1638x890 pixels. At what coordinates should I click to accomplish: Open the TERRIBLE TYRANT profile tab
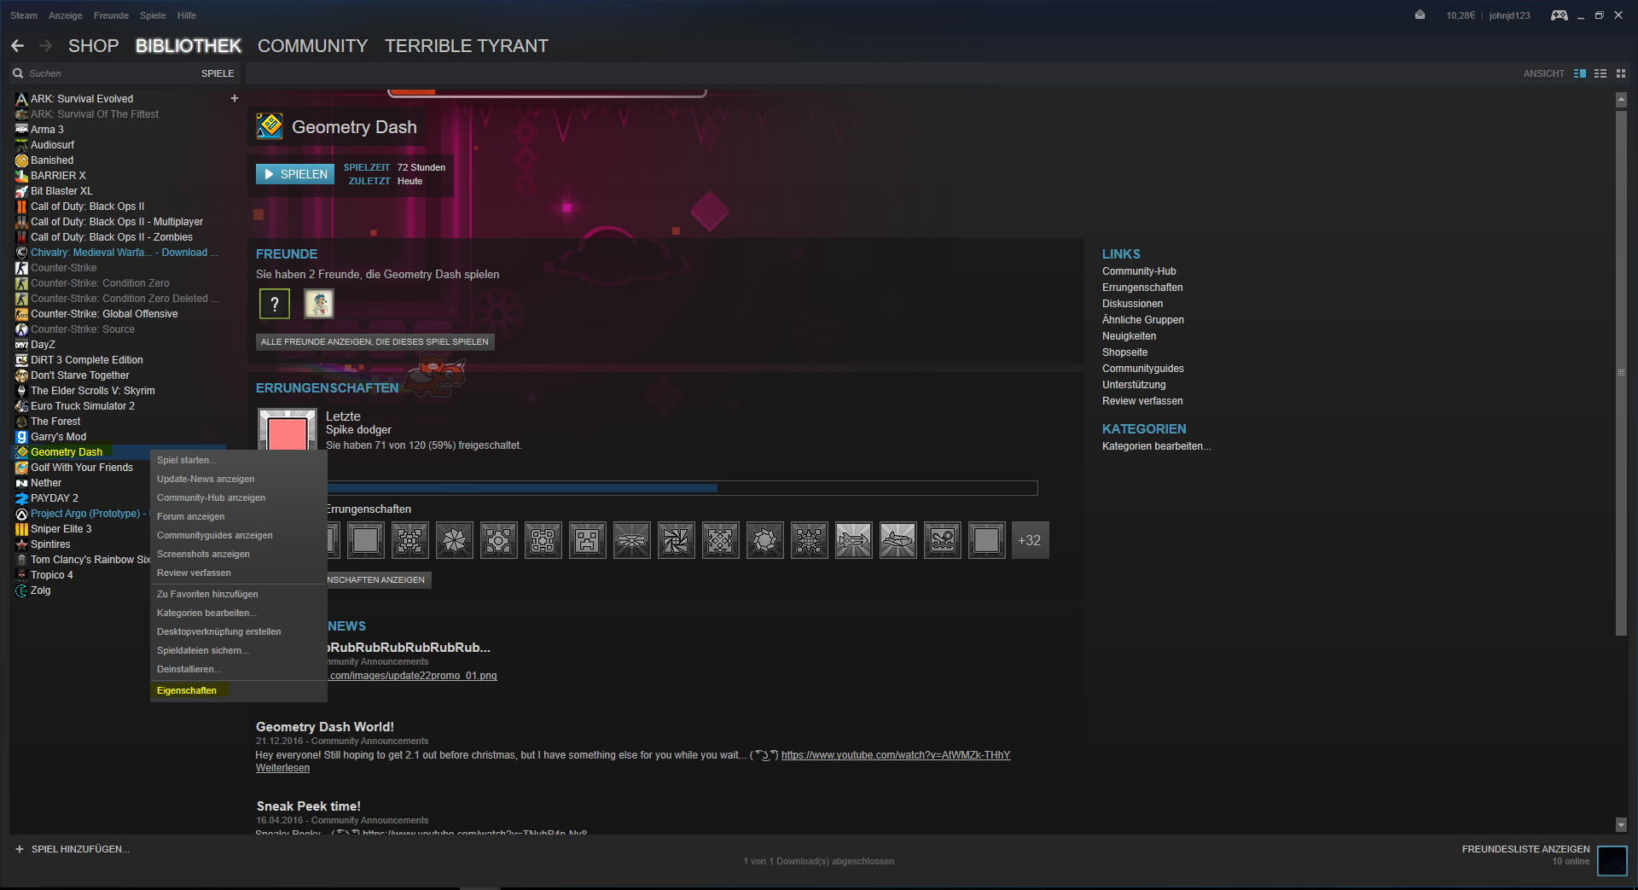click(x=466, y=46)
